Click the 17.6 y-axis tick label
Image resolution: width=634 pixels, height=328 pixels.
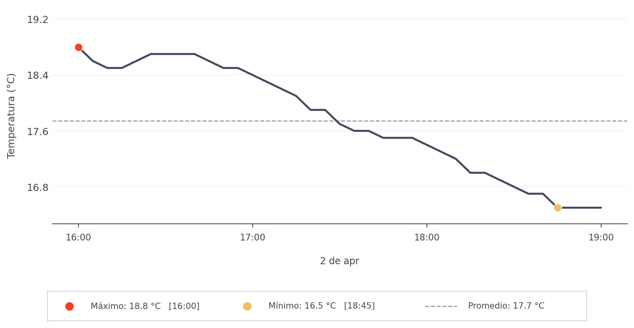(38, 131)
